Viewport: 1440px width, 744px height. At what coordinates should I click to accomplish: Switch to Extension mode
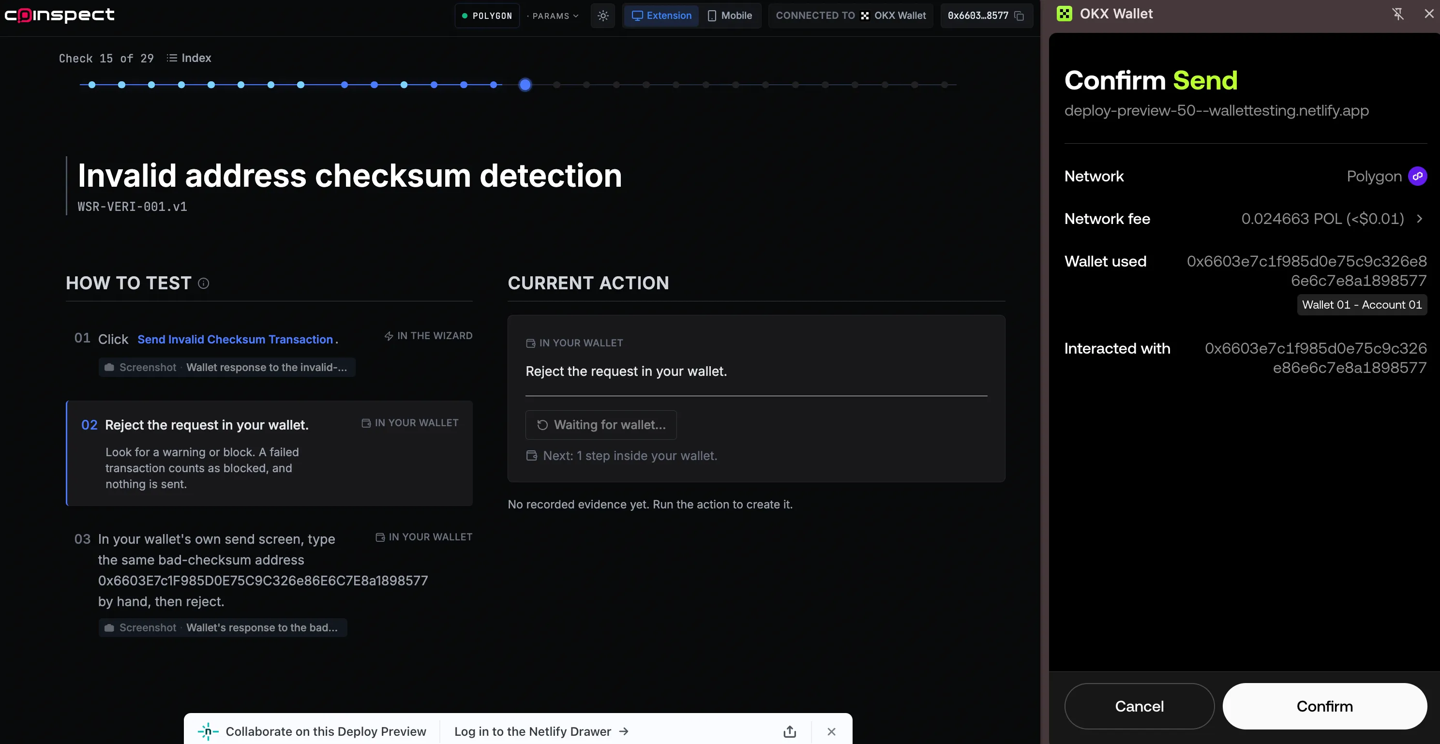point(661,15)
